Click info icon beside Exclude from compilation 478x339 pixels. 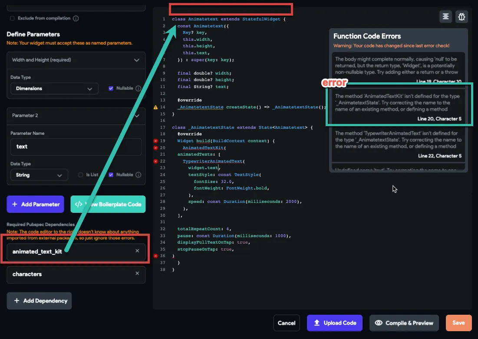tap(76, 18)
